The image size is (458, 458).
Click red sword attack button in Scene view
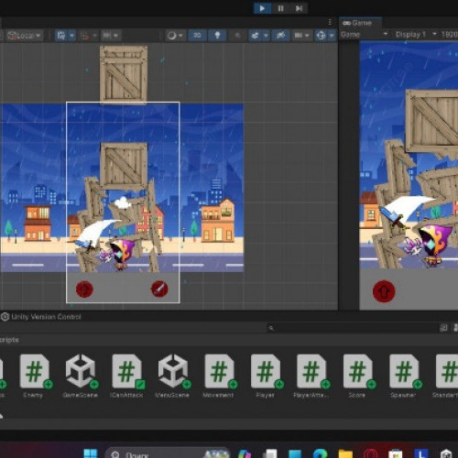159,289
